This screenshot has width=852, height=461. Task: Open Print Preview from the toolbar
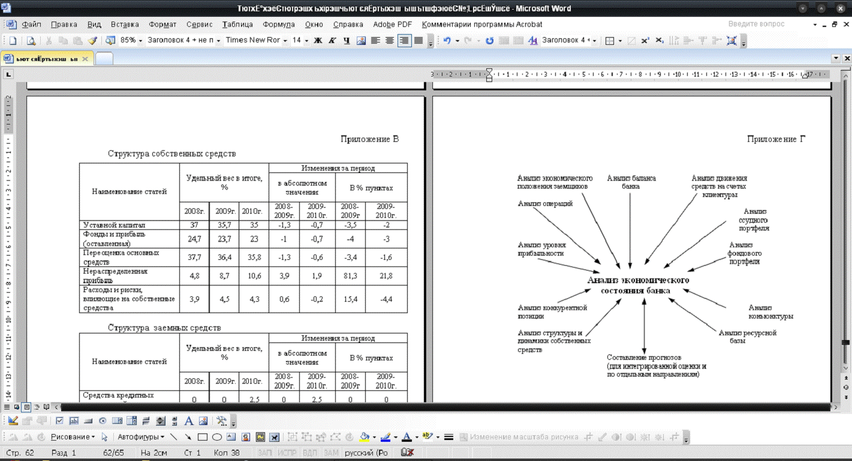pos(31,41)
